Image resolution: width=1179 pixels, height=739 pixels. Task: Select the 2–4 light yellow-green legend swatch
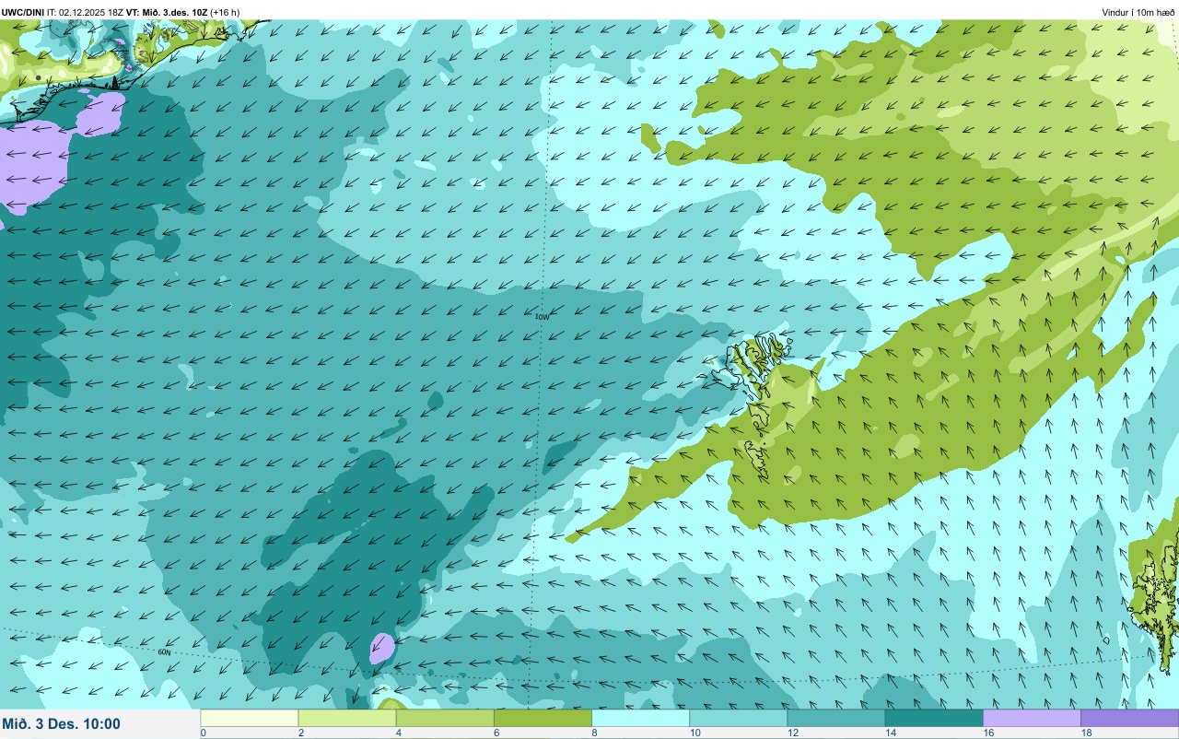347,718
